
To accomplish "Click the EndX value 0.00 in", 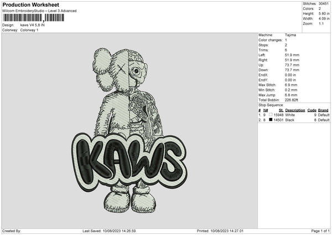I will 290,75.
